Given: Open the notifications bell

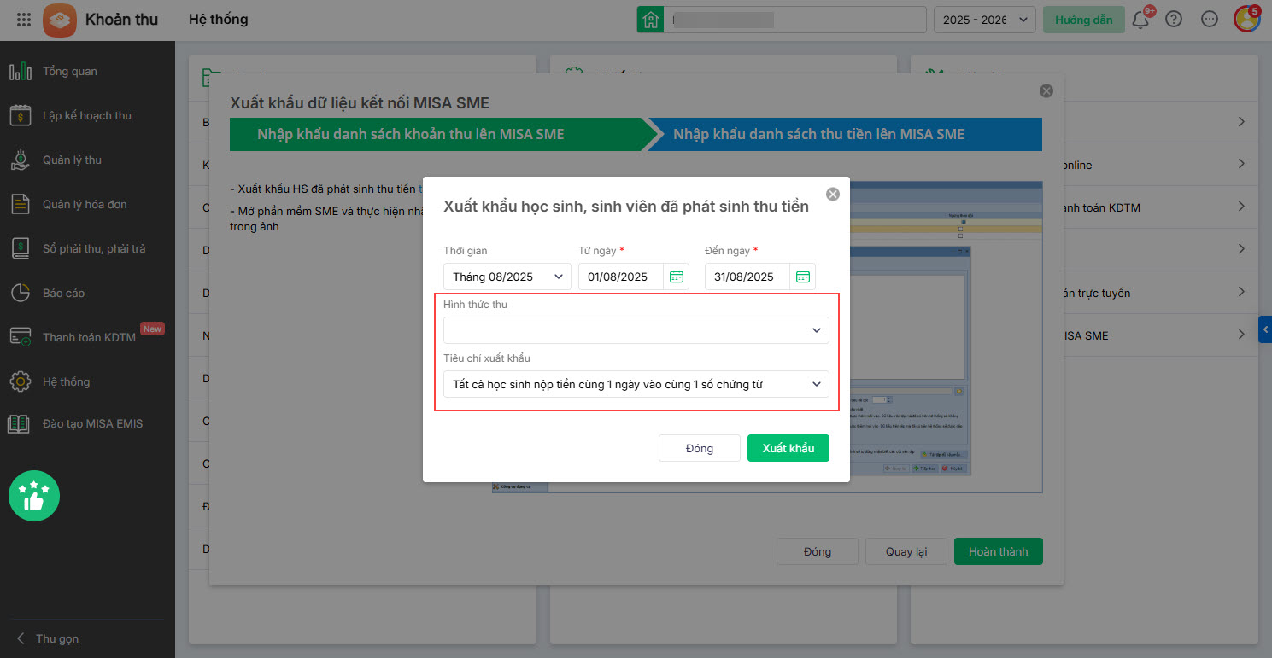Looking at the screenshot, I should (x=1140, y=20).
